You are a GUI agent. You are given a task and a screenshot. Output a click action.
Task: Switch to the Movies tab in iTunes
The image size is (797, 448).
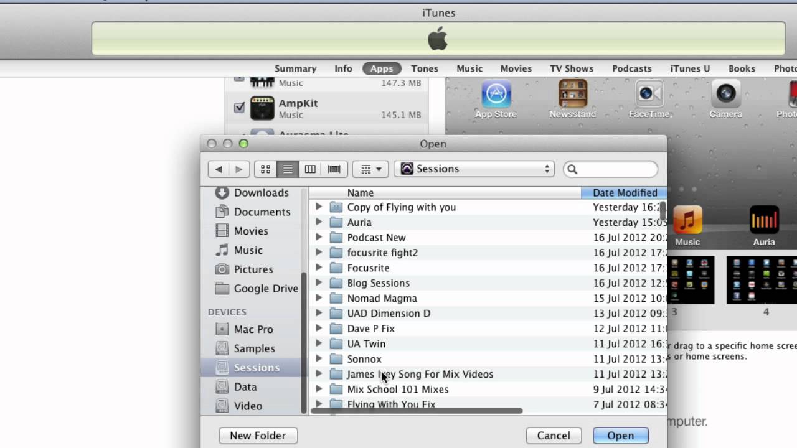516,68
